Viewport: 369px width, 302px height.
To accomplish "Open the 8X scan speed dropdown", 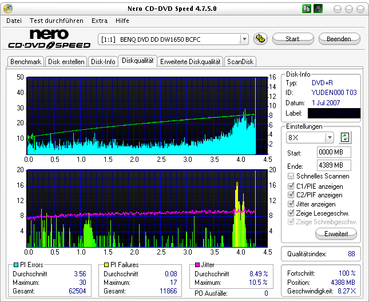I will point(330,137).
